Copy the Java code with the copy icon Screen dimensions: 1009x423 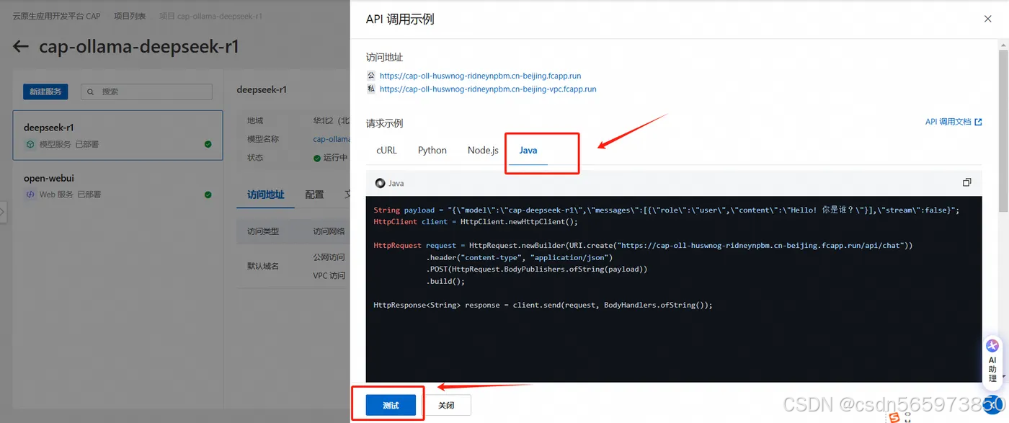click(967, 183)
